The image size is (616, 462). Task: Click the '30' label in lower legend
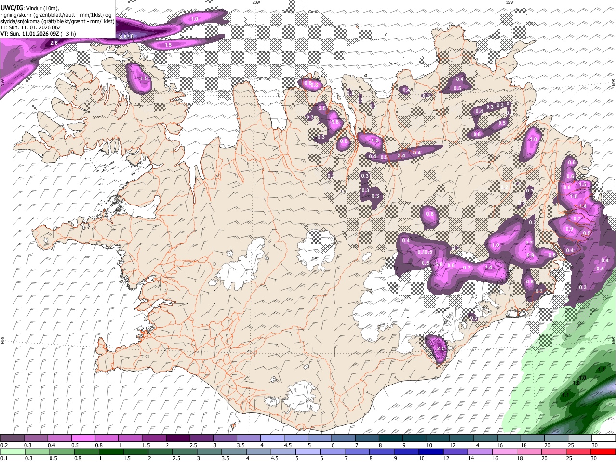593,458
